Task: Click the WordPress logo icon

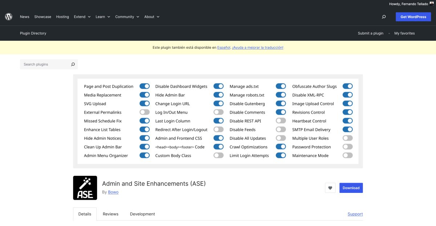Action: [8, 16]
